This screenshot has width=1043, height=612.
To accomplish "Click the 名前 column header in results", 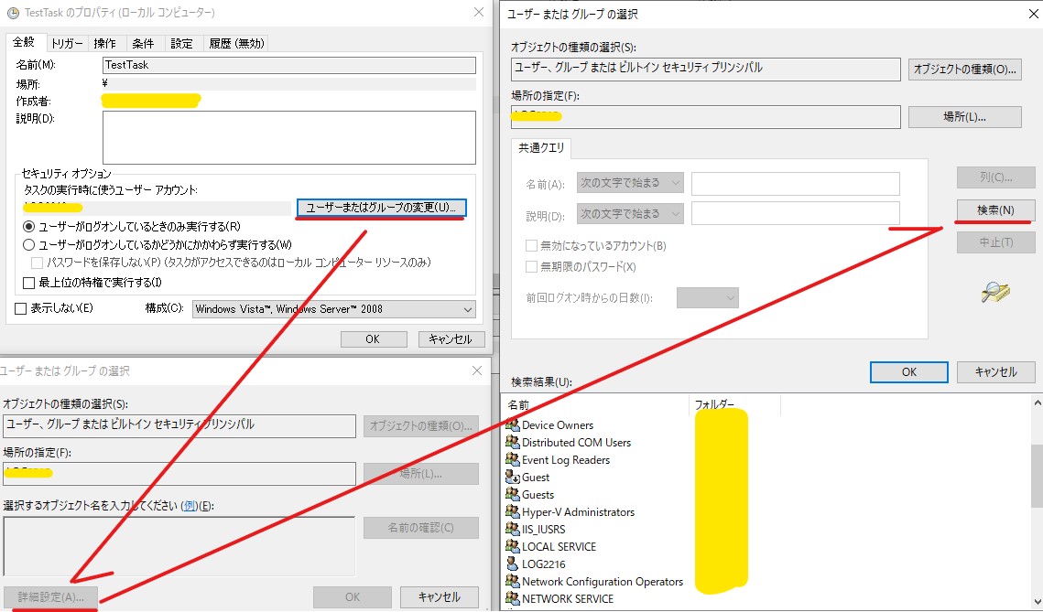I will pos(595,404).
